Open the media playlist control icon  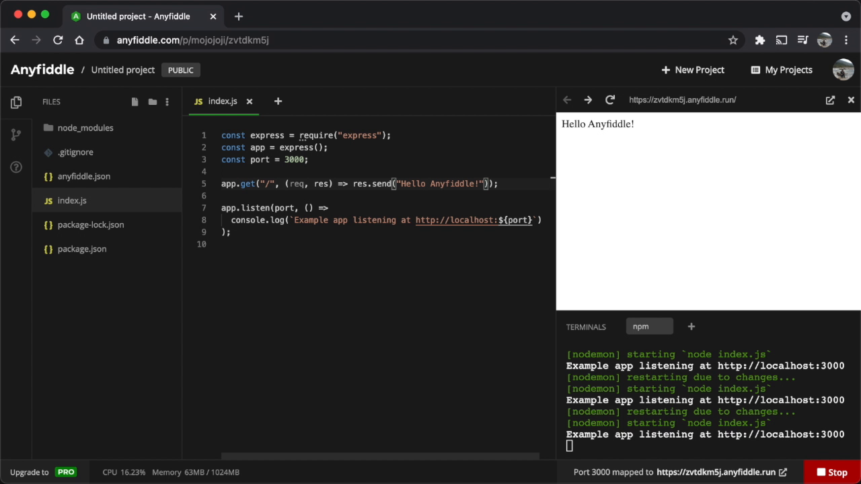802,40
